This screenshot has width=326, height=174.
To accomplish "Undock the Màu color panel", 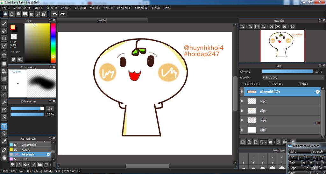I will [50, 20].
